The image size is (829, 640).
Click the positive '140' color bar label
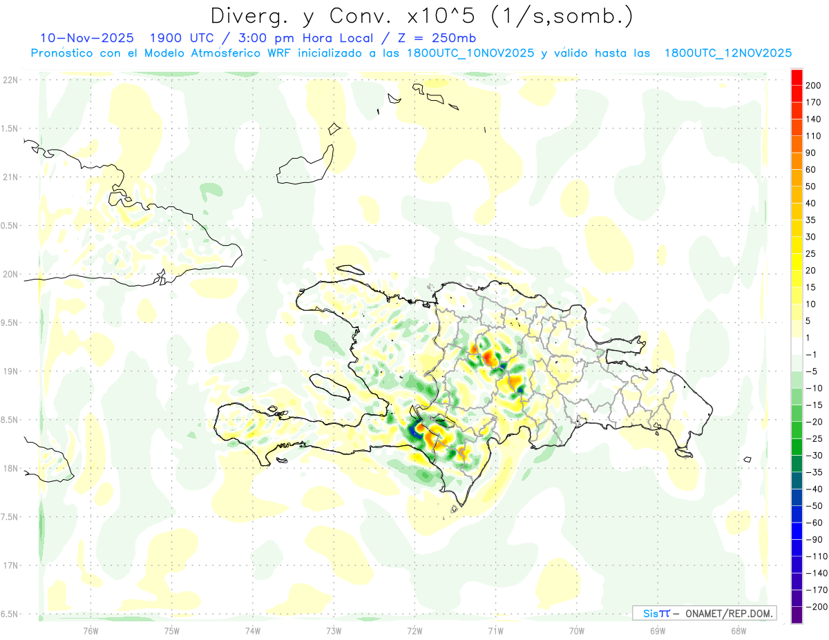813,119
